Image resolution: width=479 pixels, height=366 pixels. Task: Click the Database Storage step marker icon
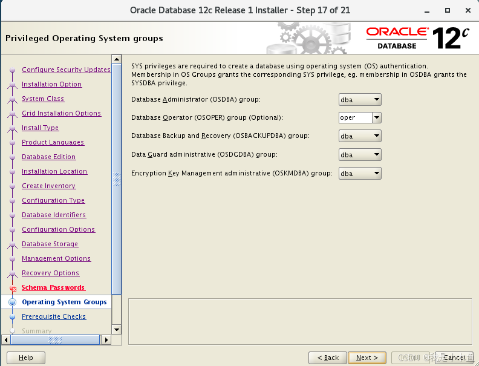tap(12, 244)
